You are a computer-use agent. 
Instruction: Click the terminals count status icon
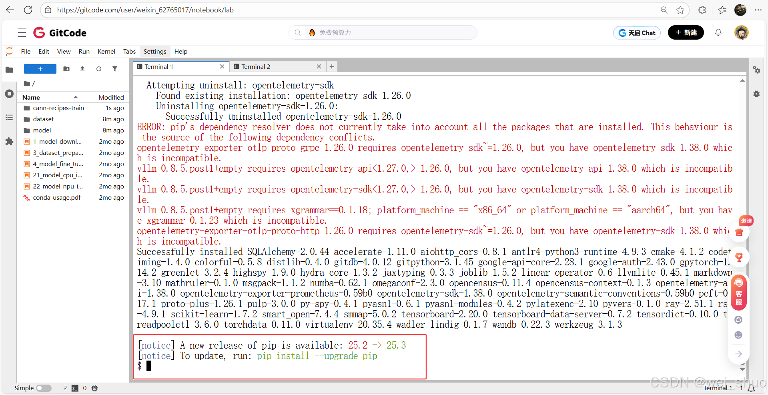tap(75, 388)
